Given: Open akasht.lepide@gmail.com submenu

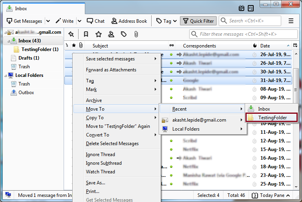Looking at the screenshot, I should (203, 120).
